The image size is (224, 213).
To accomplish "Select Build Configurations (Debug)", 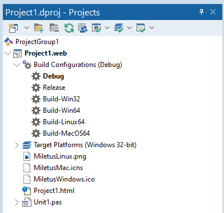I will (78, 65).
